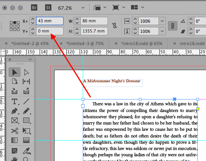Choose the Scissors tool
The height and width of the screenshot is (161, 206).
(15, 131)
